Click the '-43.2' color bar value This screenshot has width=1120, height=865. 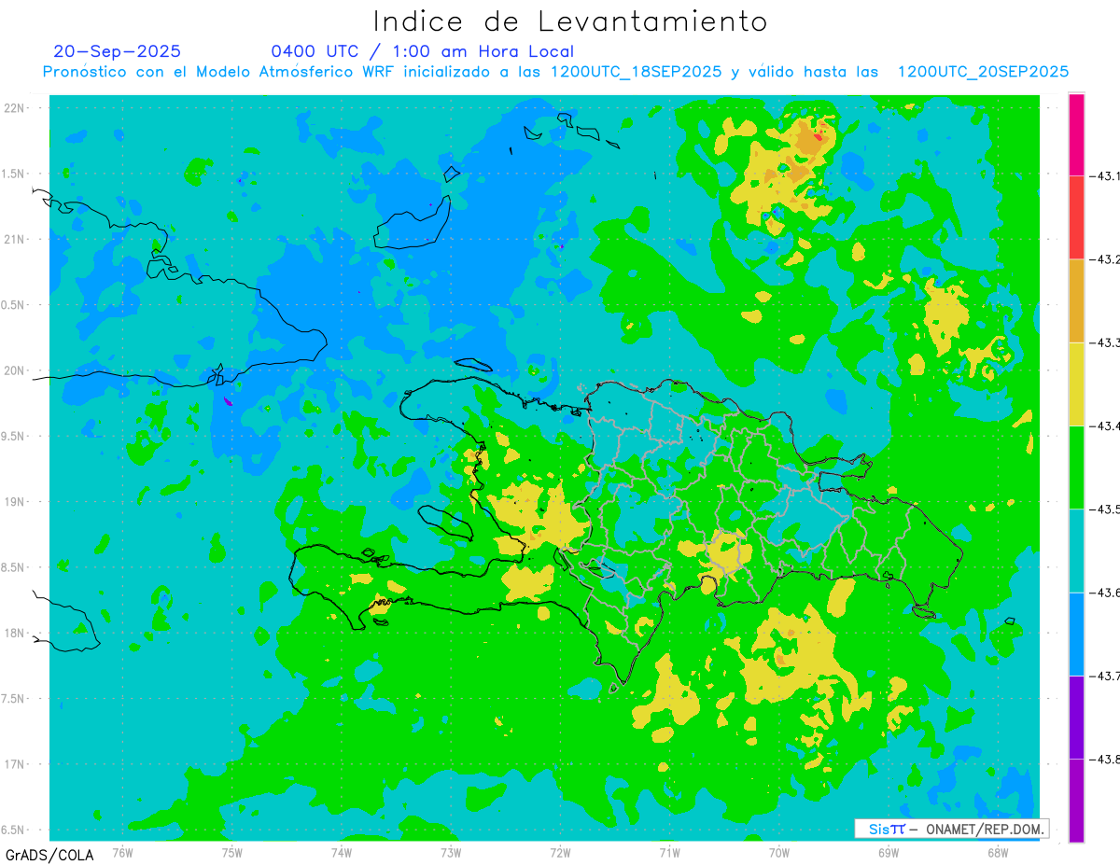1106,259
